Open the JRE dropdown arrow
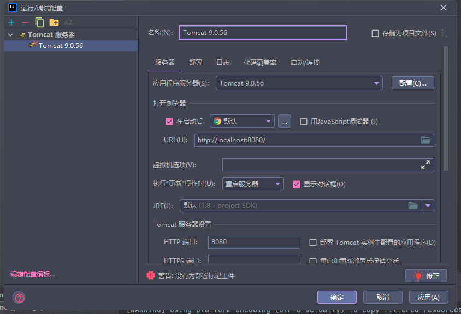The image size is (461, 314). tap(428, 206)
